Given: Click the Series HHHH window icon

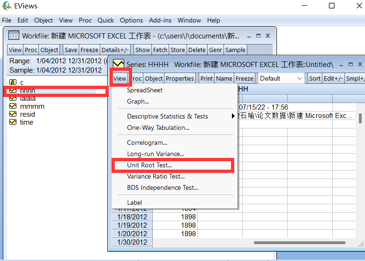Looking at the screenshot, I should pyautogui.click(x=118, y=64).
